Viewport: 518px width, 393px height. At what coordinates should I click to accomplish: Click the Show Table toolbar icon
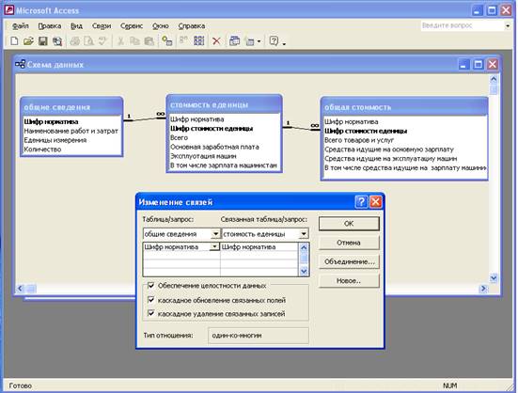coord(166,41)
